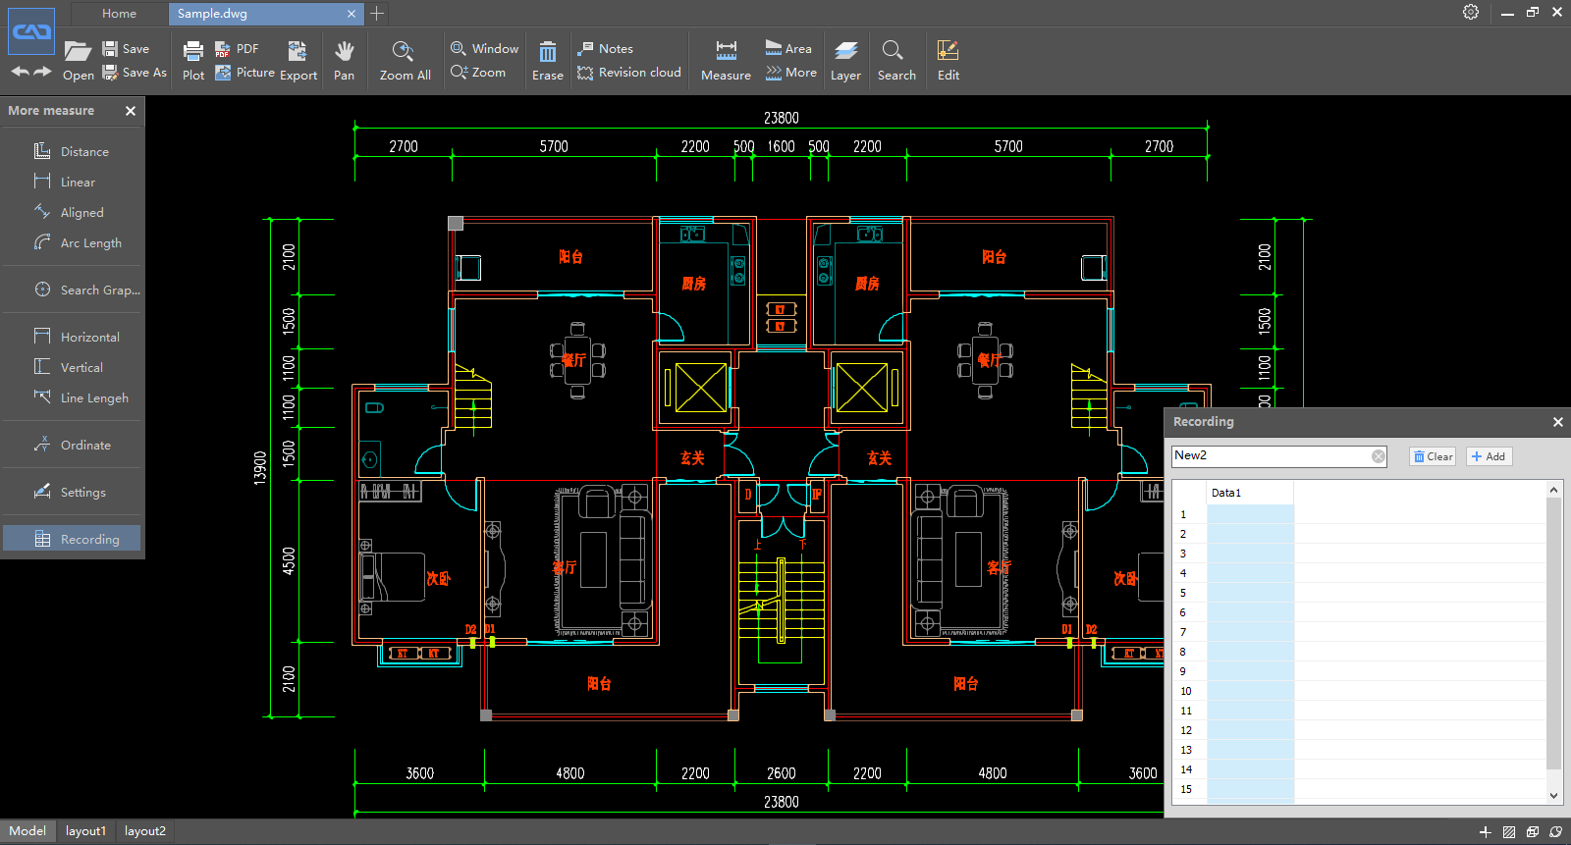Screen dimensions: 1571x845
Task: Click Add button in Recording panel
Action: click(1489, 456)
